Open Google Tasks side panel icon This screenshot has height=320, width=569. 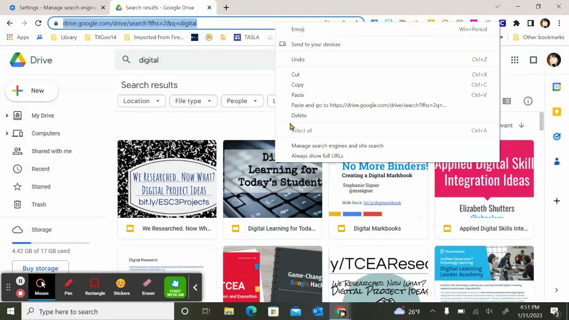click(557, 137)
